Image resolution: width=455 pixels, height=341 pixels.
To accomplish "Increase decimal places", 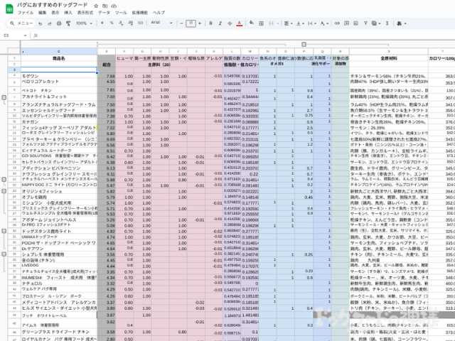I will (x=131, y=23).
